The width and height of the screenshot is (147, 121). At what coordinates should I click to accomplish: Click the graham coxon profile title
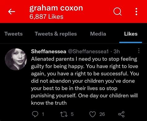56,8
